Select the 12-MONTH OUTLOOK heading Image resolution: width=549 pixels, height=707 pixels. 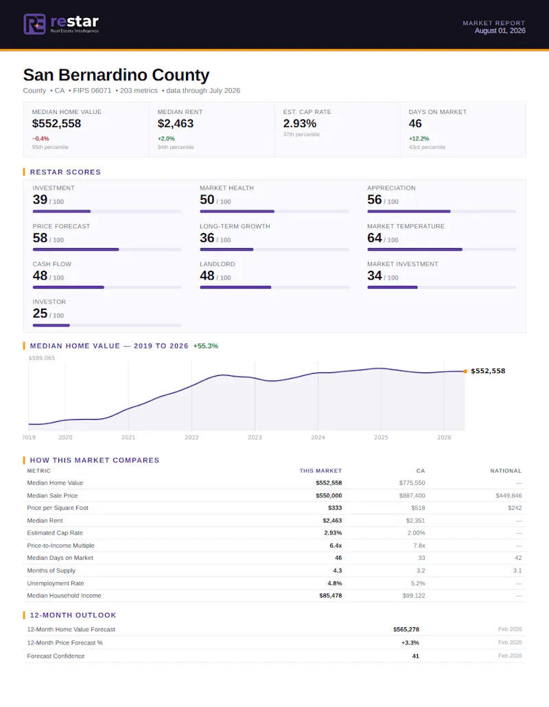tap(73, 615)
